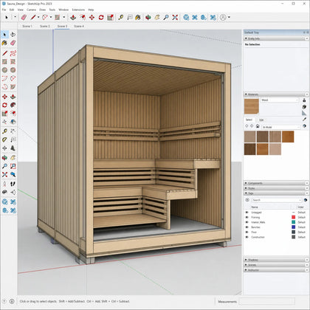Open the In Model materials library dropdown

click(x=281, y=127)
